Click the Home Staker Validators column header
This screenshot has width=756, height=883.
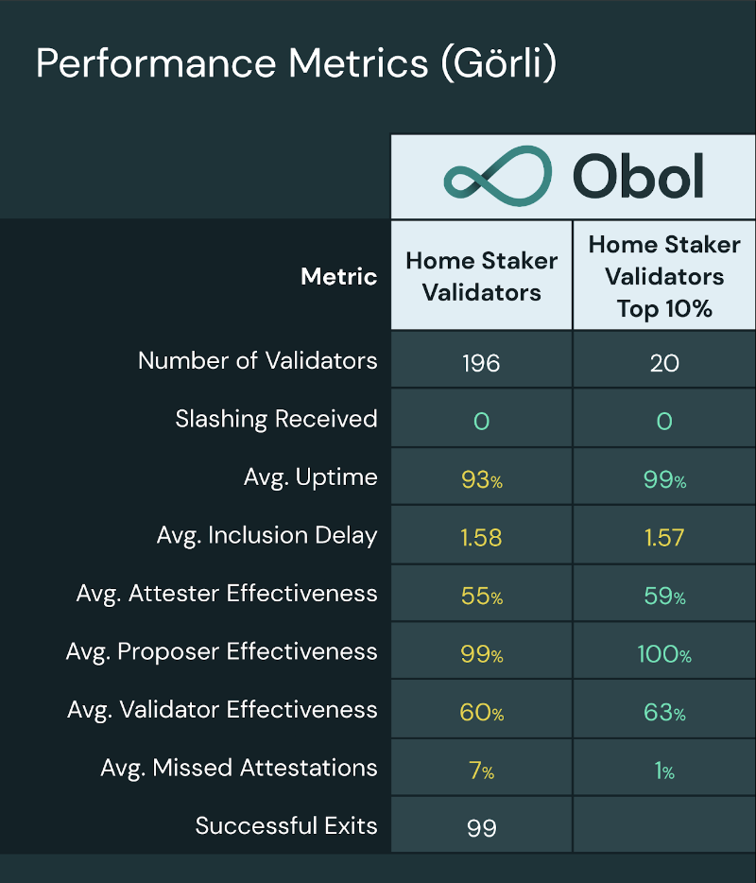(481, 276)
